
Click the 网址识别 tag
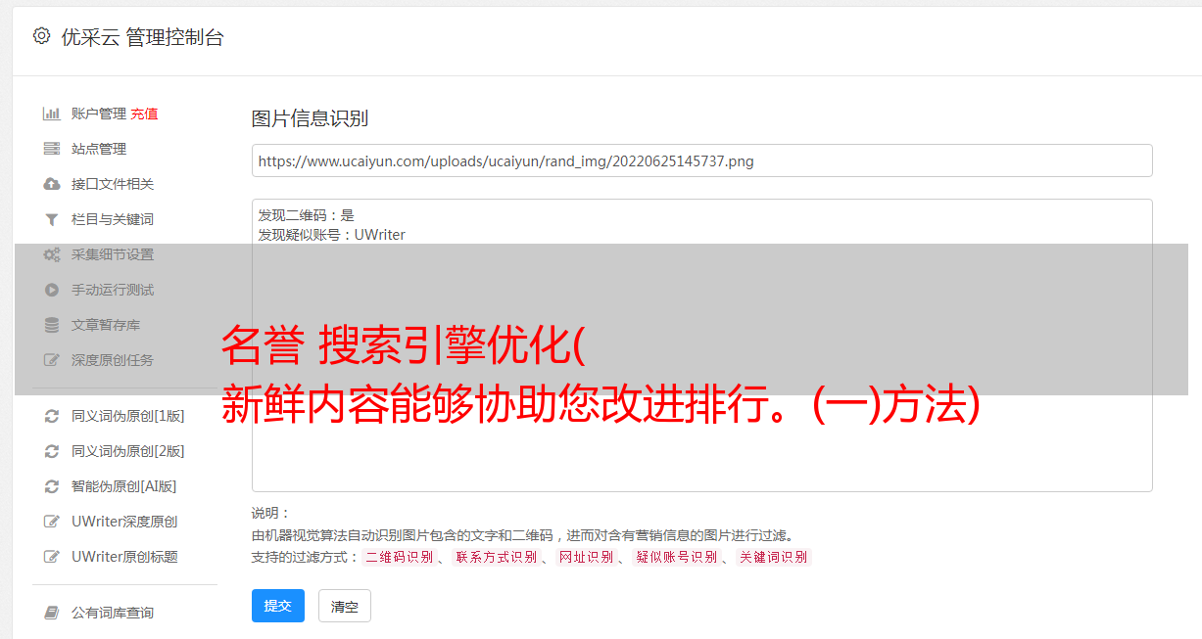586,557
